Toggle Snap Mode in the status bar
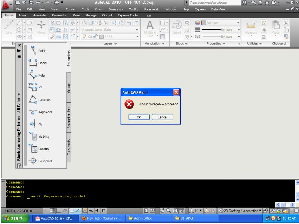299x224 pixels. point(46,211)
